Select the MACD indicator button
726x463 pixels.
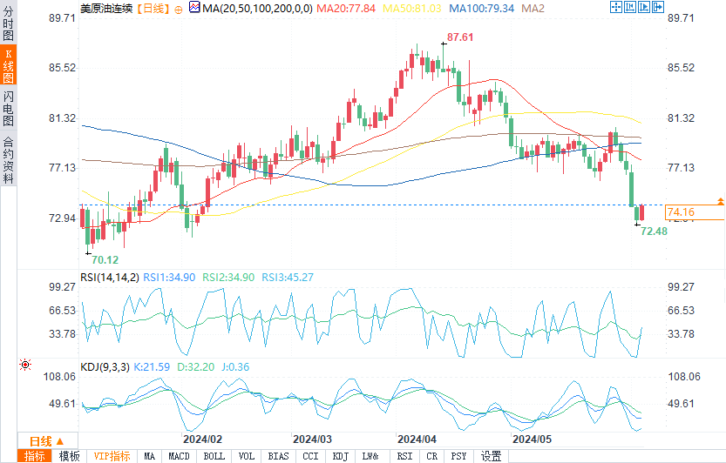[x=179, y=456]
